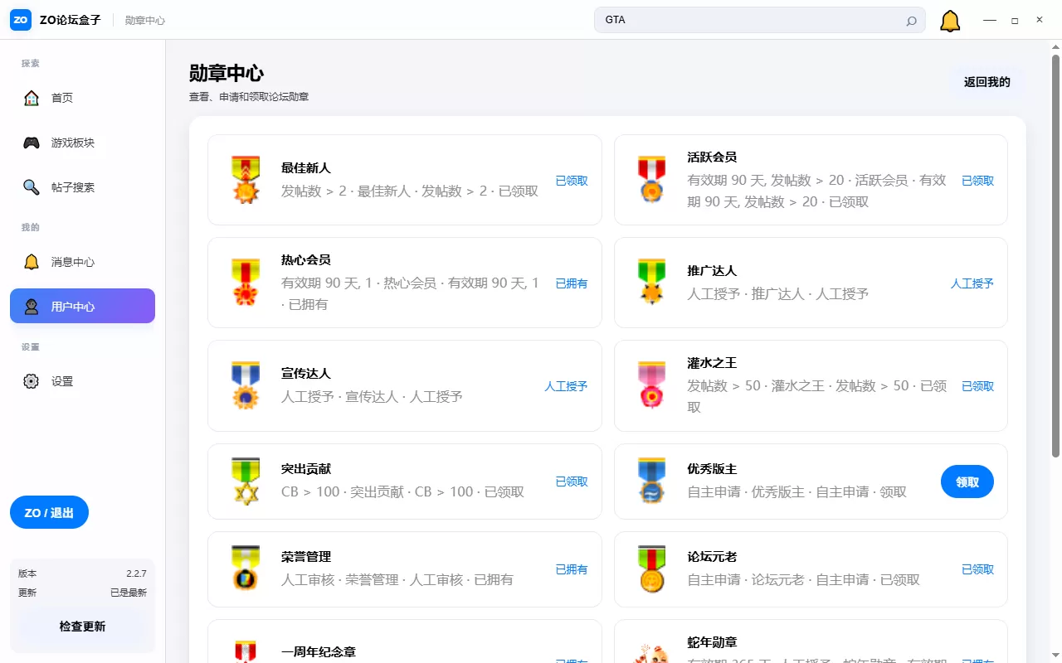Click the 推广达人 medal icon
The image size is (1062, 663).
[x=652, y=283]
